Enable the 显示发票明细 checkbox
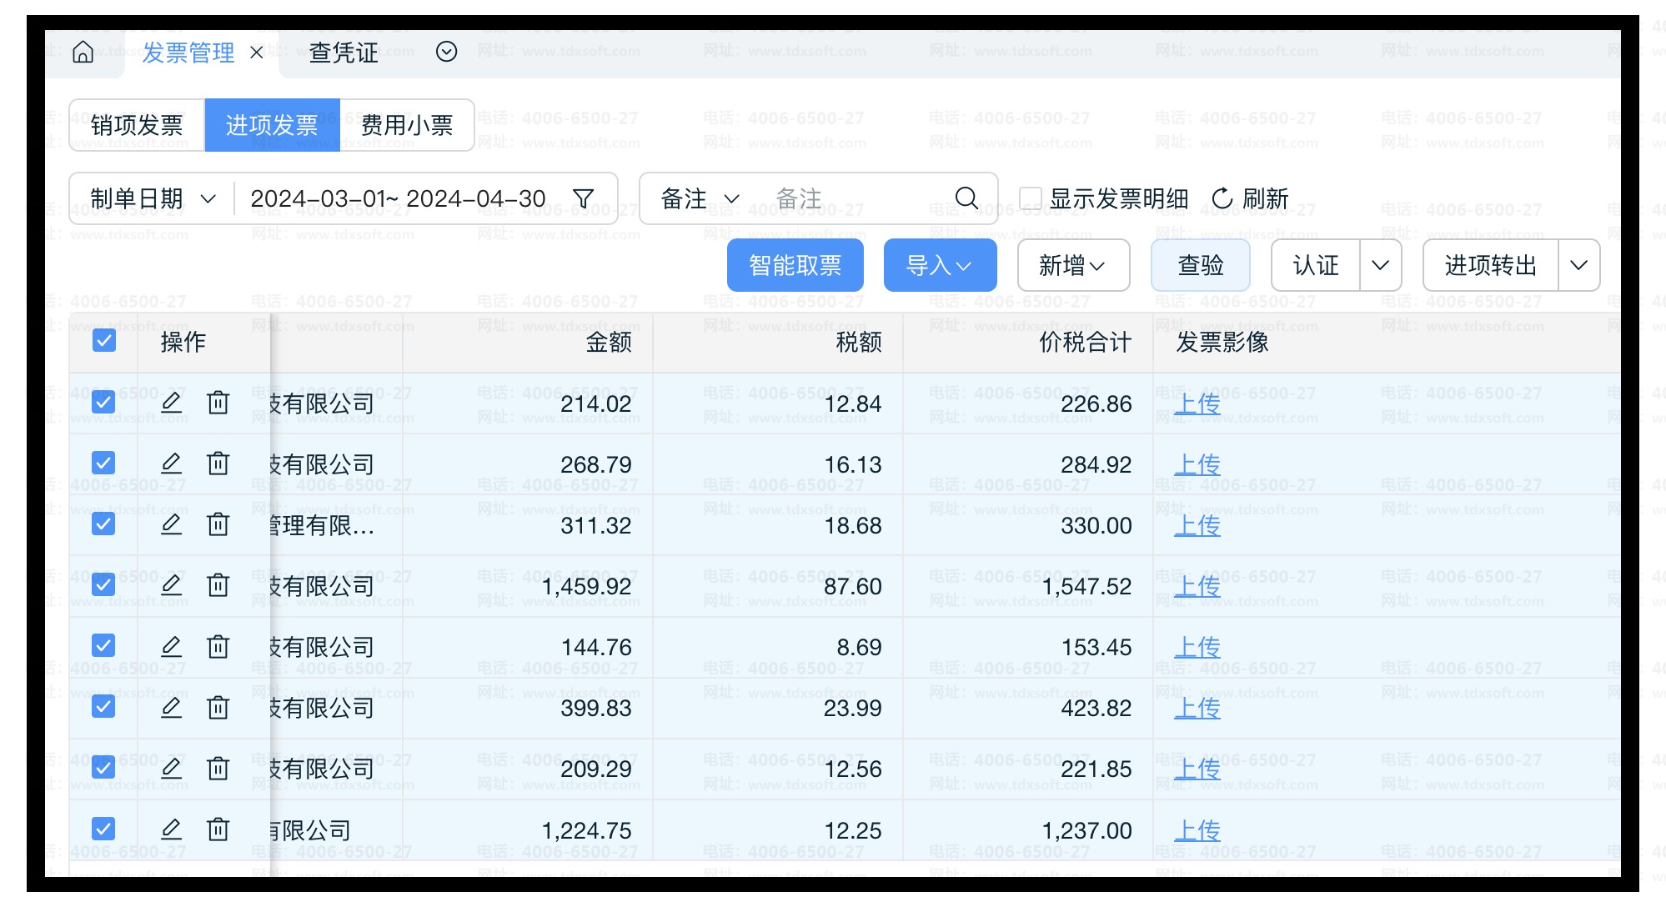This screenshot has width=1666, height=907. tap(1031, 198)
